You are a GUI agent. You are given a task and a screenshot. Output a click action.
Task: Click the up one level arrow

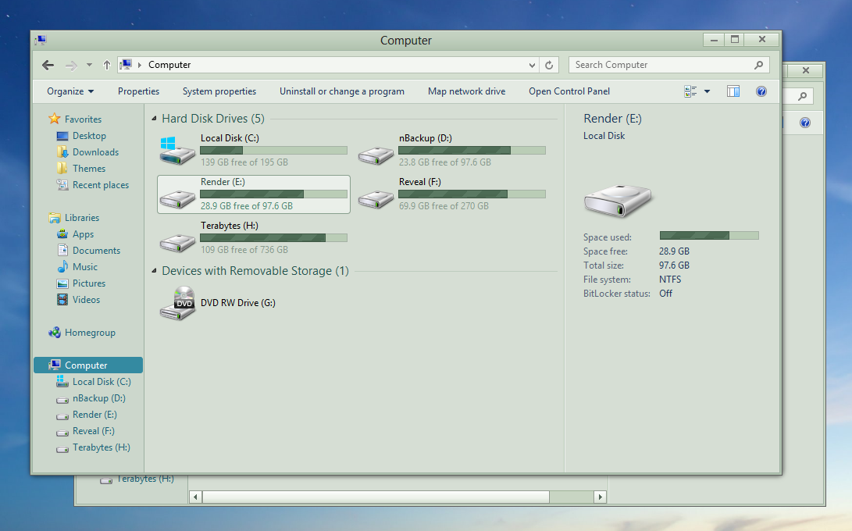107,65
